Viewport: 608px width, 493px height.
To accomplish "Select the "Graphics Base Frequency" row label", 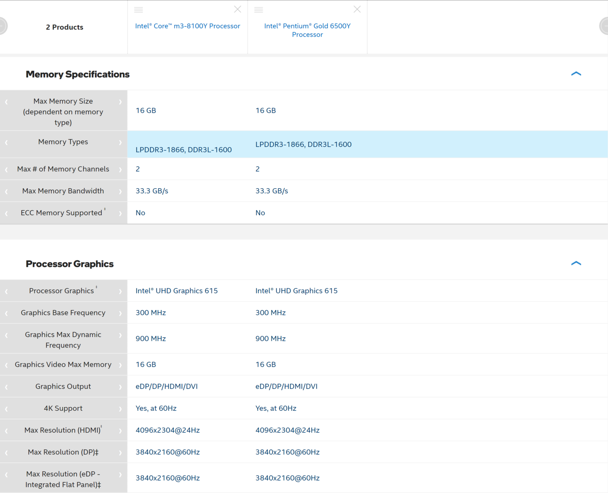I will [63, 313].
